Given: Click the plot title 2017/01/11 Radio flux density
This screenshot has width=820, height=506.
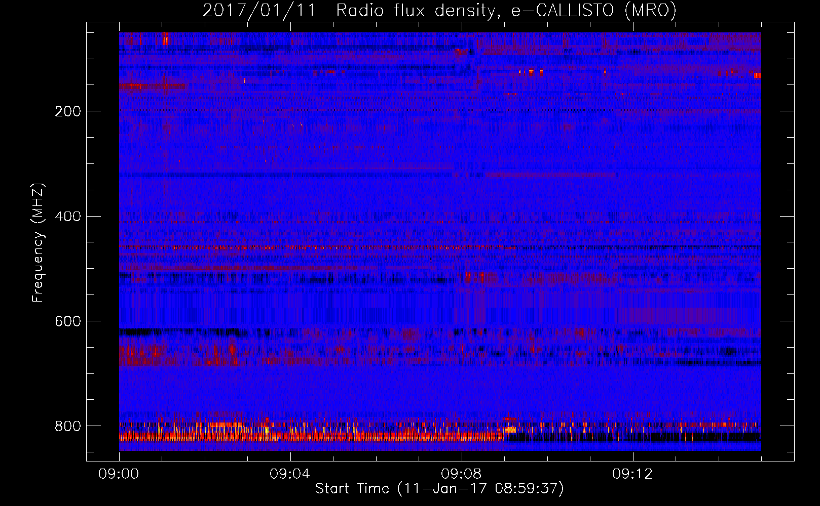Looking at the screenshot, I should tap(439, 10).
